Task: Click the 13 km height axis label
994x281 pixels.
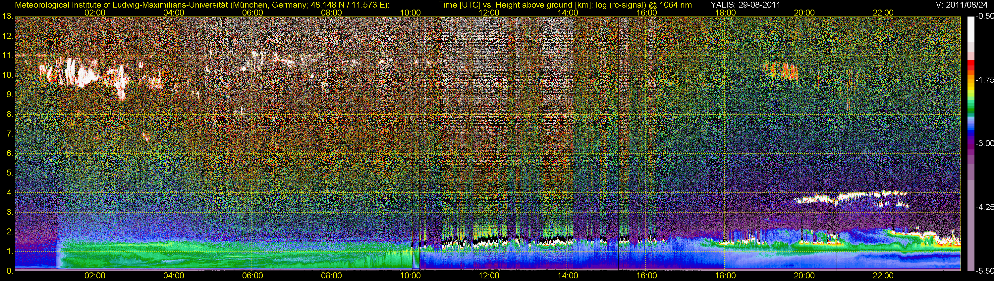Action: 7,17
